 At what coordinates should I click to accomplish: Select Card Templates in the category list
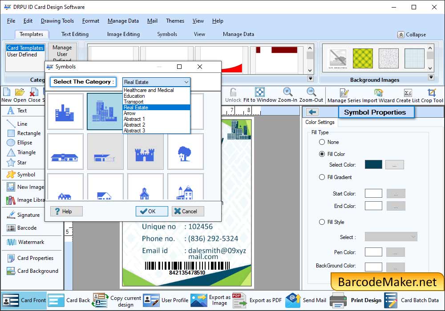(x=25, y=48)
